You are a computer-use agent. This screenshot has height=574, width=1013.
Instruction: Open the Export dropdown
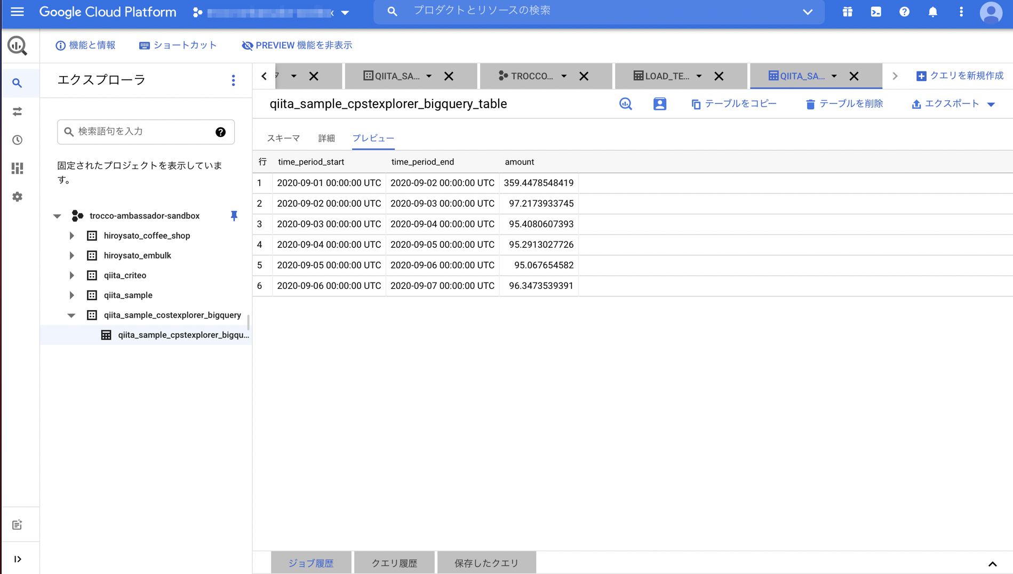(953, 104)
